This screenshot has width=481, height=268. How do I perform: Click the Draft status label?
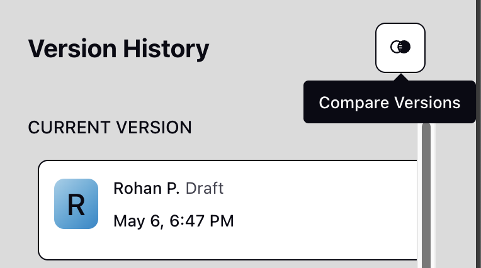pyautogui.click(x=205, y=188)
